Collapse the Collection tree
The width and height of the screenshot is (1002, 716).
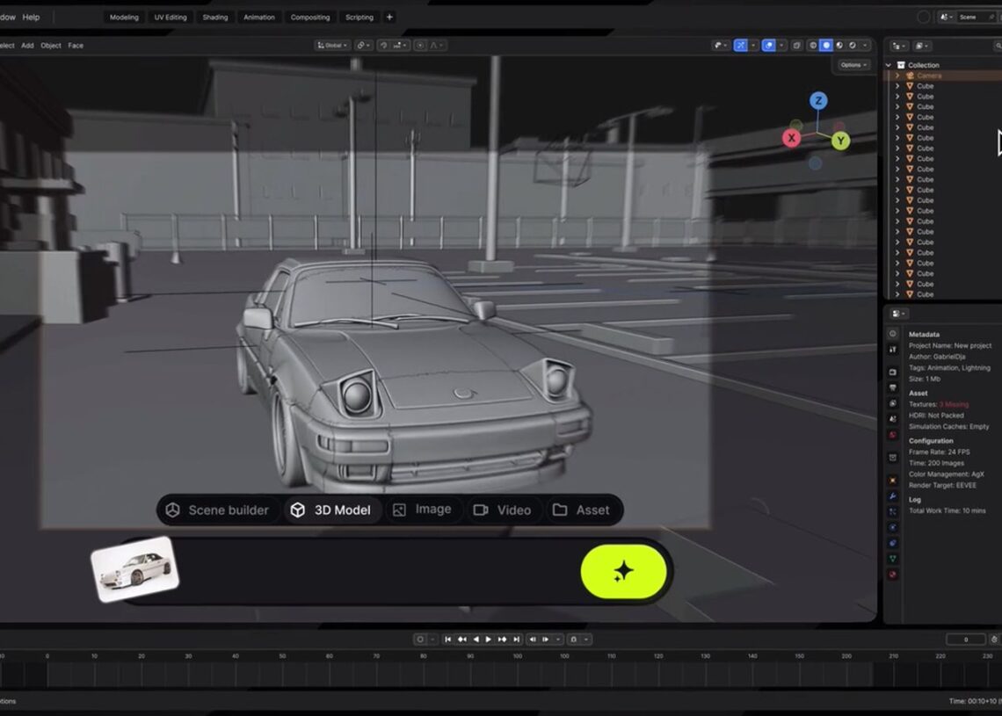tap(889, 65)
